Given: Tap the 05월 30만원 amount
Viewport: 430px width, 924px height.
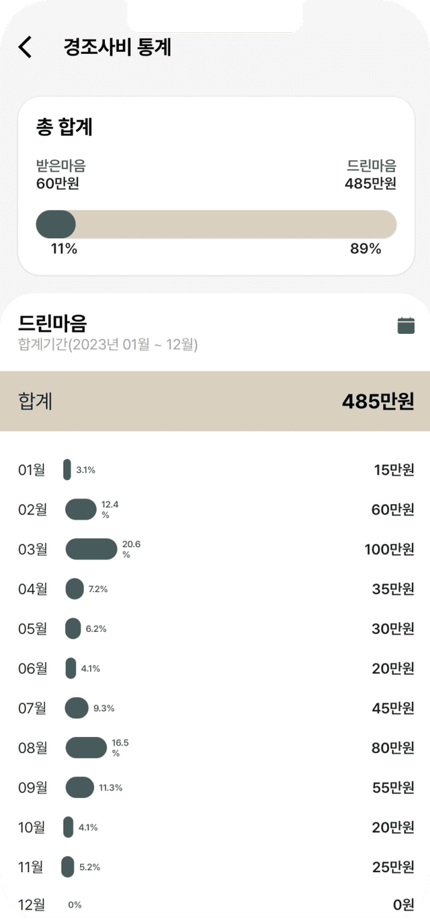Looking at the screenshot, I should point(393,629).
